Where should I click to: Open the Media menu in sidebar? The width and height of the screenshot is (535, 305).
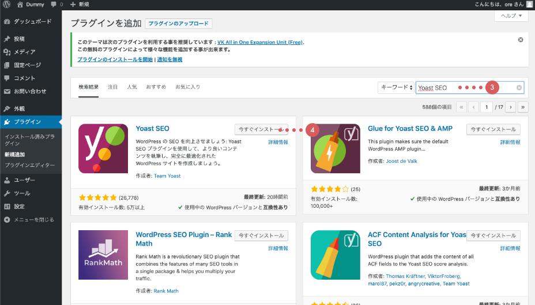pos(24,52)
